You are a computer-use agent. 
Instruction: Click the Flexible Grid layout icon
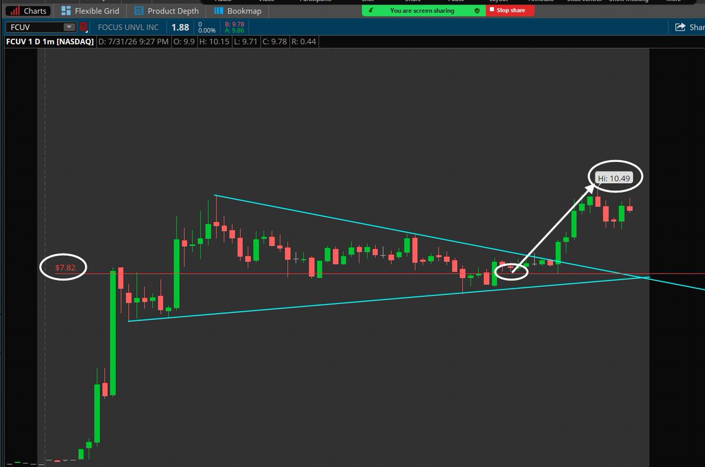coord(66,11)
